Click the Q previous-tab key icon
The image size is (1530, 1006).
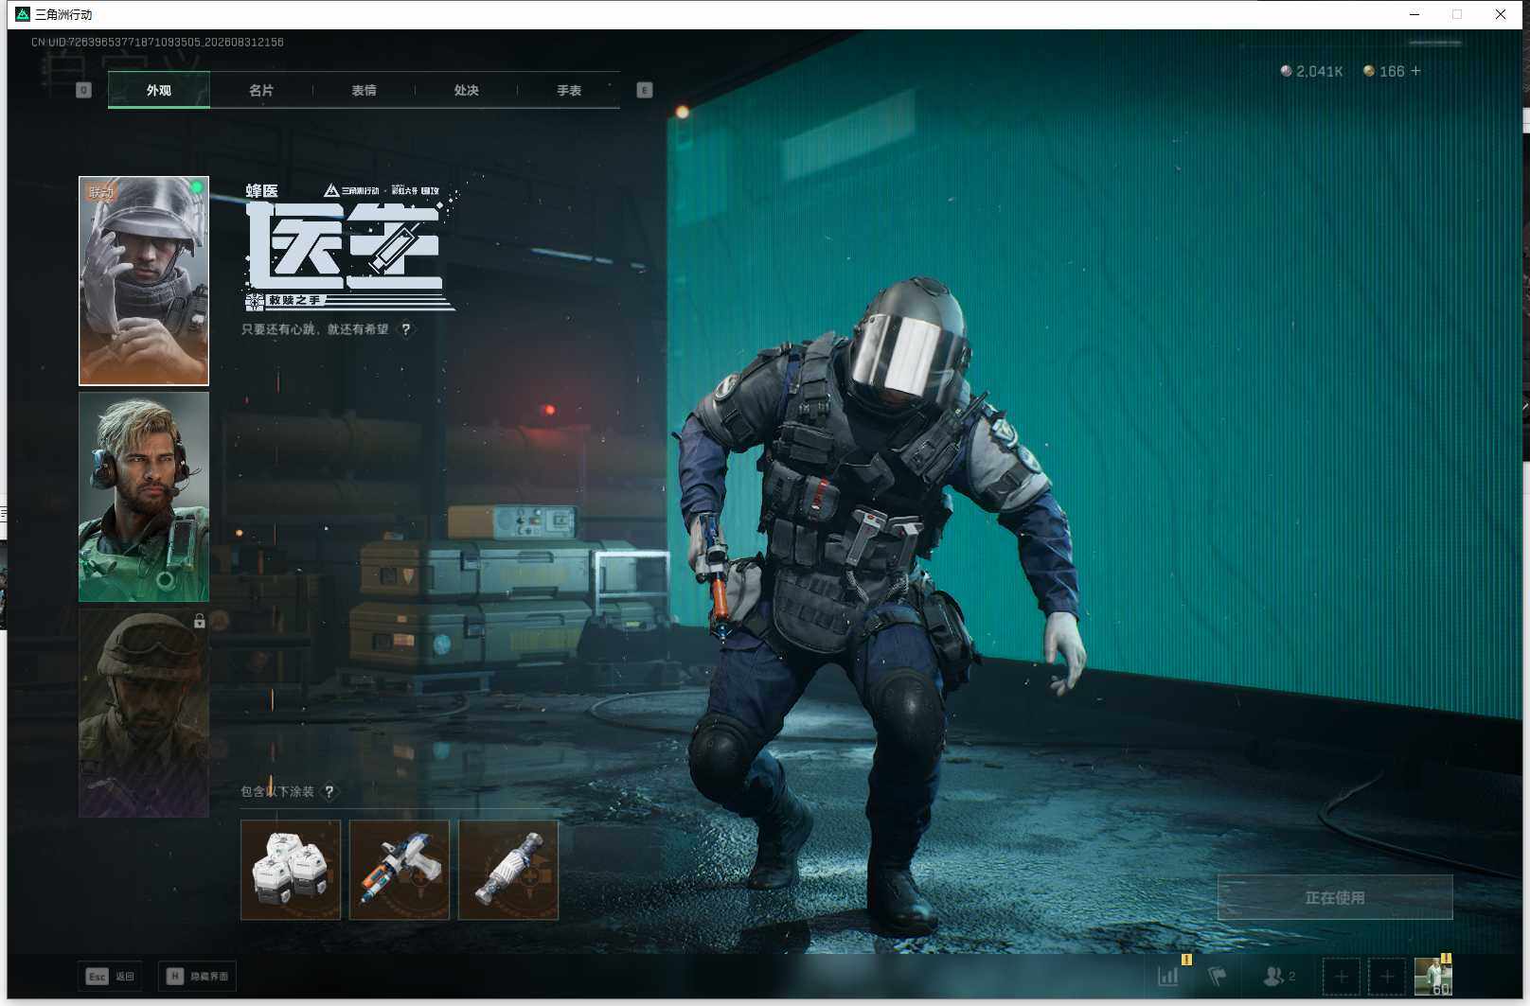coord(83,90)
